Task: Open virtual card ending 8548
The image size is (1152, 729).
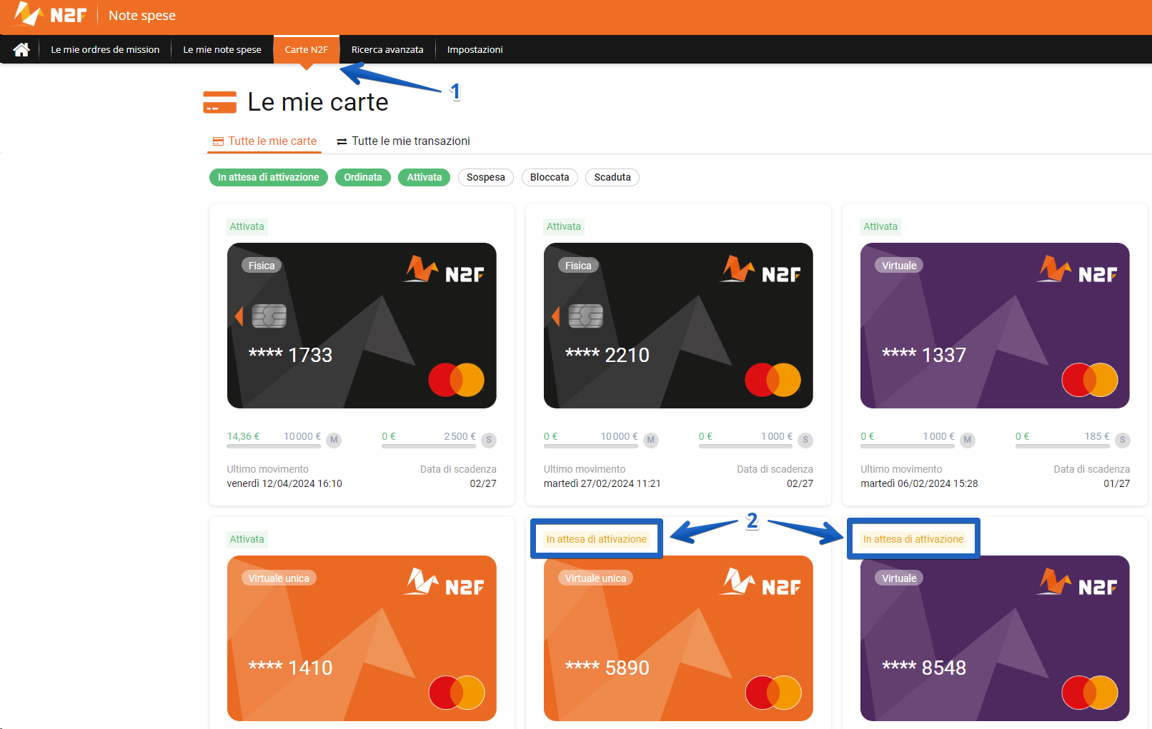Action: point(995,638)
